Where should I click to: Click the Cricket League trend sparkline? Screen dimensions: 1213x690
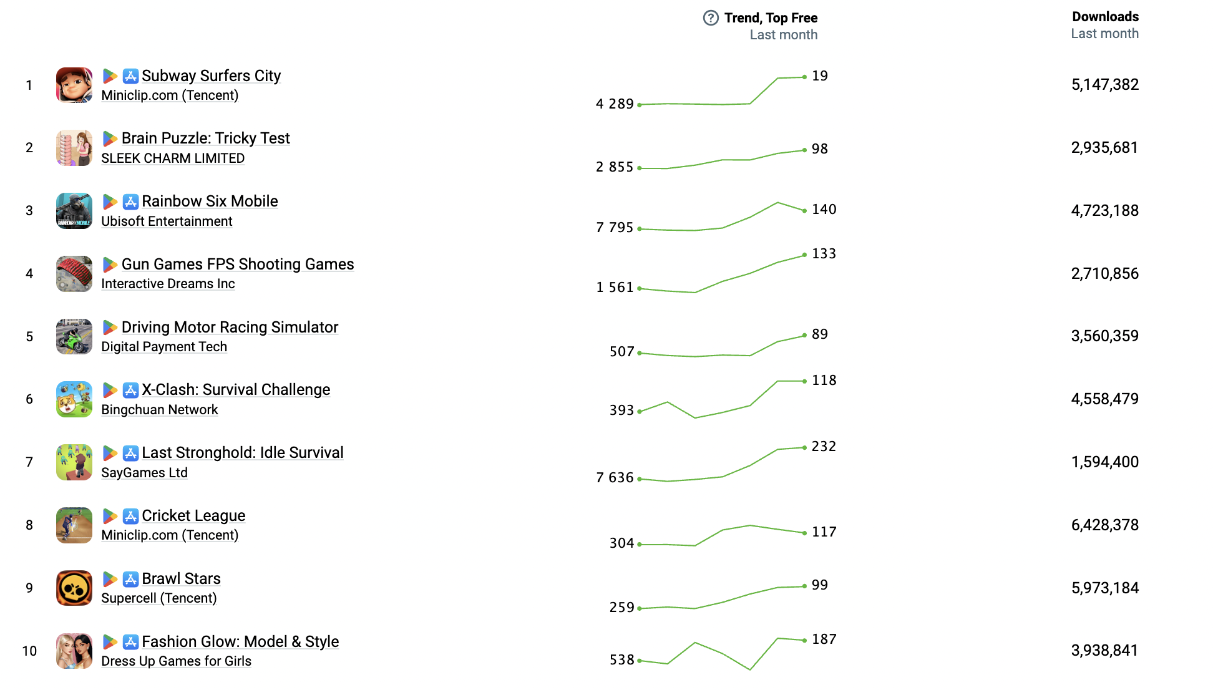click(x=722, y=535)
